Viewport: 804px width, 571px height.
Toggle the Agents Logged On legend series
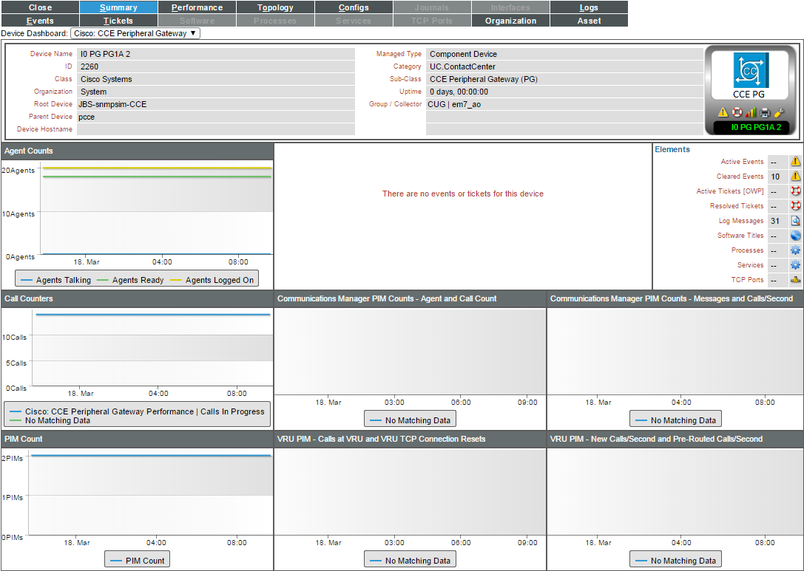212,280
